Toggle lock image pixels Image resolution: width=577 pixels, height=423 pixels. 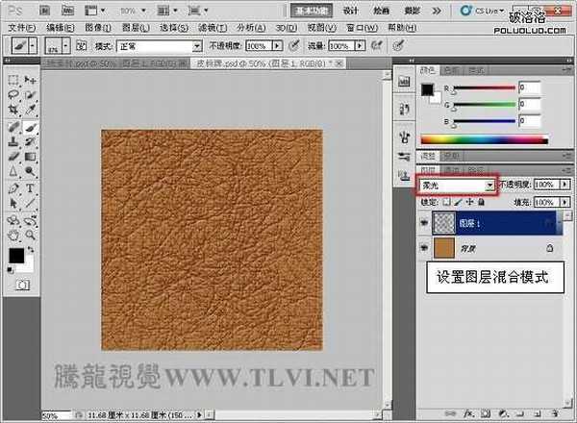click(x=458, y=202)
